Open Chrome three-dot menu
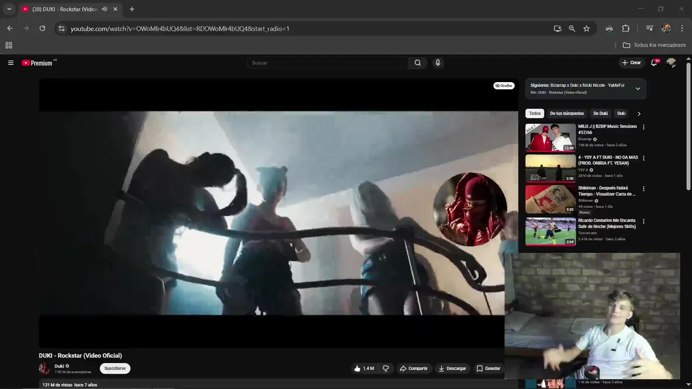 tap(682, 29)
